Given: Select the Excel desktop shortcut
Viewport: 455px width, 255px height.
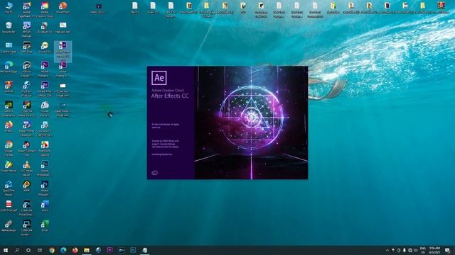Looking at the screenshot, I should coord(45,226).
